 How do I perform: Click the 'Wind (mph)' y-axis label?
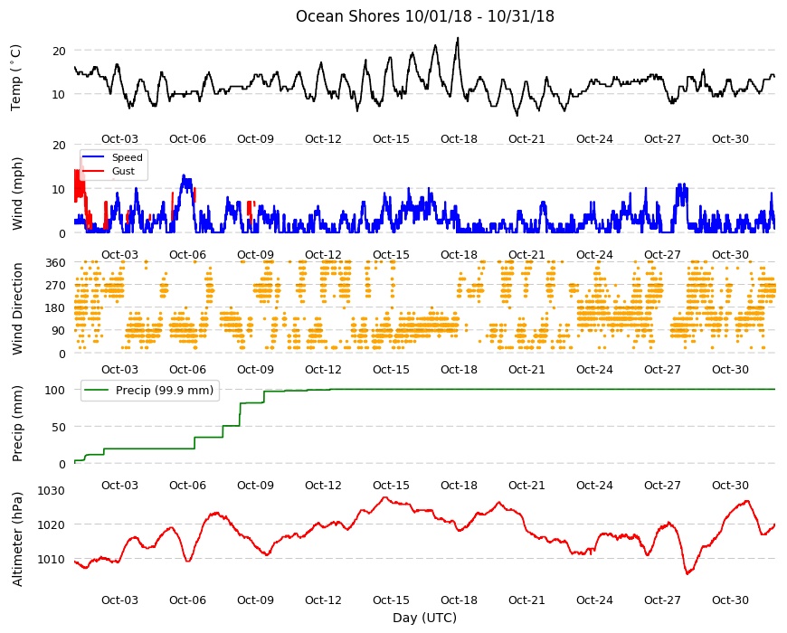click(17, 194)
